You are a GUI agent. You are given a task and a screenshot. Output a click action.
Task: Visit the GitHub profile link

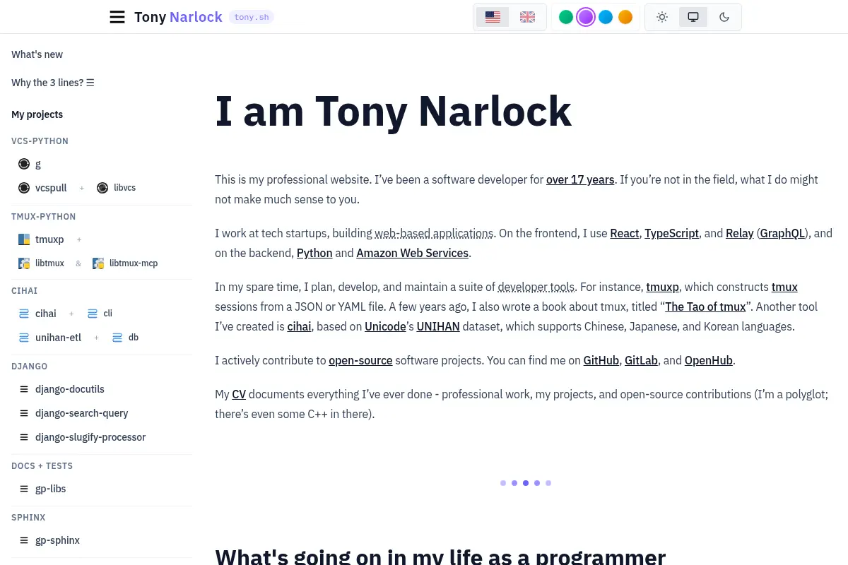pos(601,360)
